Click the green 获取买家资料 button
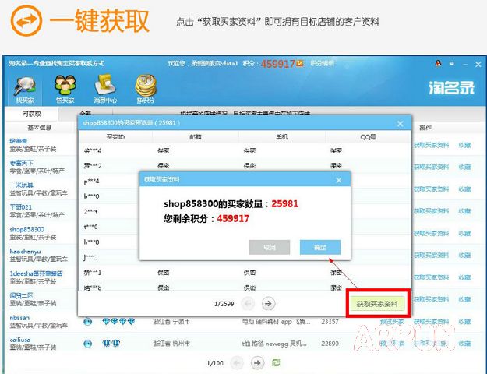Image resolution: width=487 pixels, height=374 pixels. [377, 304]
